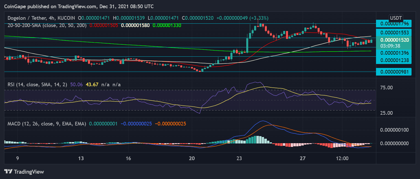Click the white SMA value 0.000001580
This screenshot has height=179, width=420.
pos(135,25)
